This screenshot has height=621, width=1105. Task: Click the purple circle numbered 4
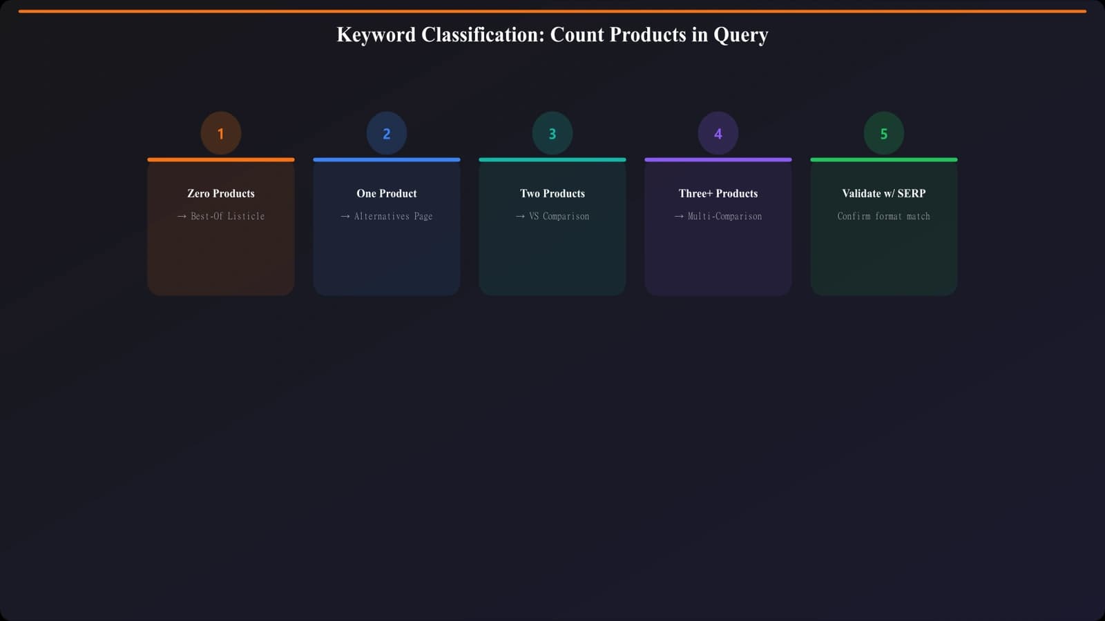[718, 132]
